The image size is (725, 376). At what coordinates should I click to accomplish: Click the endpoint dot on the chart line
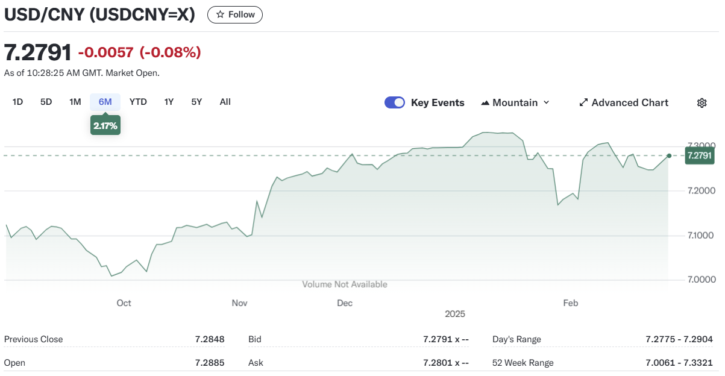(669, 155)
